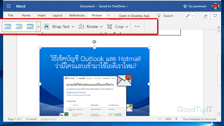The width and height of the screenshot is (224, 126).
Task: Switch to the Insert tab
Action: point(41,15)
